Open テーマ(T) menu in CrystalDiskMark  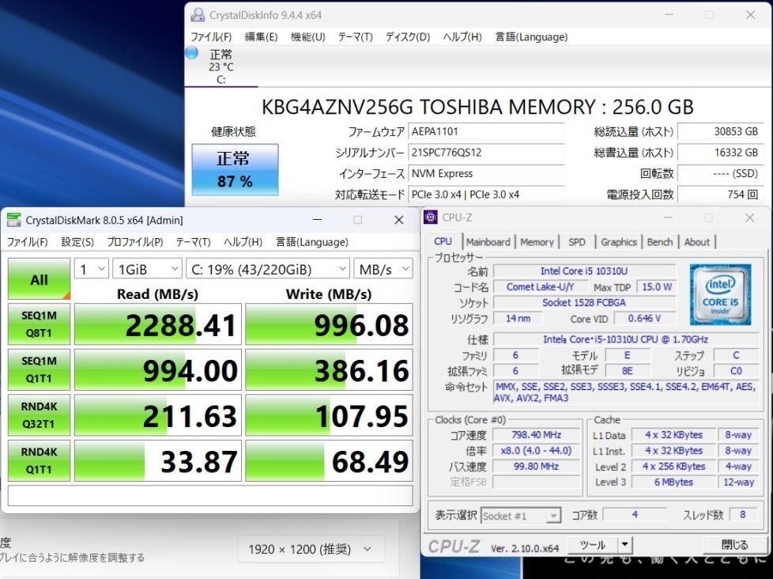(193, 242)
